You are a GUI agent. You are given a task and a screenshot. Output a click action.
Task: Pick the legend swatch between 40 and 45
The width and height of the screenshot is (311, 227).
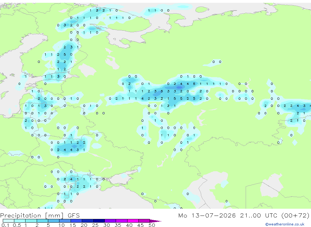point(133,221)
